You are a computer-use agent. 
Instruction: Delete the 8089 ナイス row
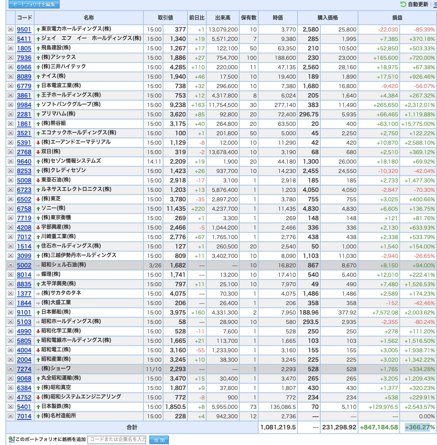coord(11,76)
